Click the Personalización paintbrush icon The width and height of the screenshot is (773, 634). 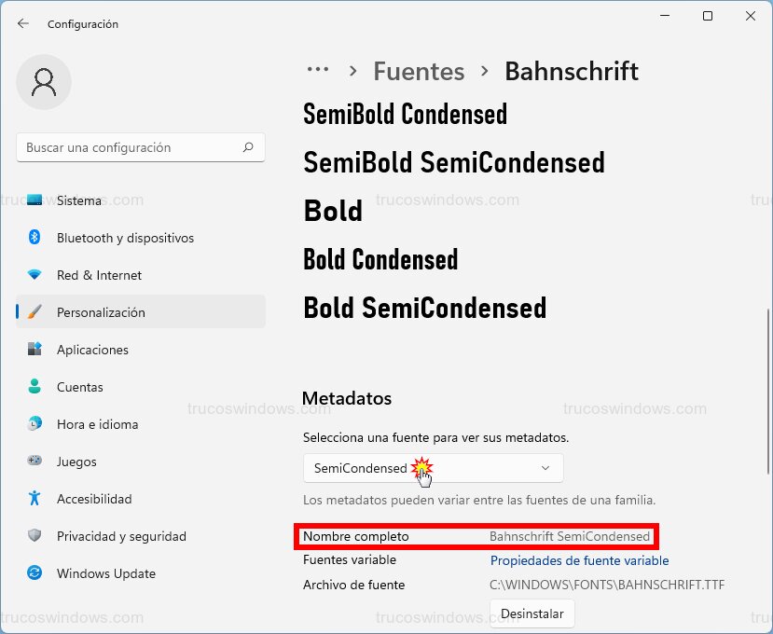35,312
